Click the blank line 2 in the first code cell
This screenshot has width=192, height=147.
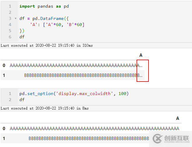(105, 12)
